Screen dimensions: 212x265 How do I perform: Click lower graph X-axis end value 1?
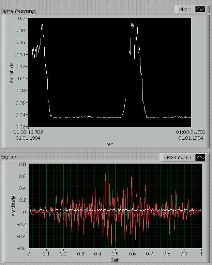coord(201,254)
